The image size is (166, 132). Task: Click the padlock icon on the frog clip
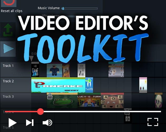(x=50, y=96)
